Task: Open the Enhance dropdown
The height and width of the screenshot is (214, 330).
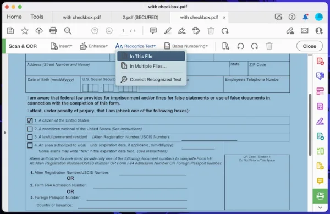Action: (94, 46)
